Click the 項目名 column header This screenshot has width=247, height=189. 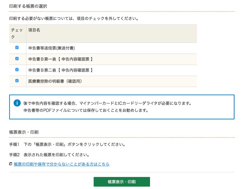pos(35,30)
